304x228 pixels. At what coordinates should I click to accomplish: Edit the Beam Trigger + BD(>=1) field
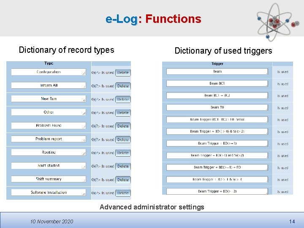click(x=217, y=144)
